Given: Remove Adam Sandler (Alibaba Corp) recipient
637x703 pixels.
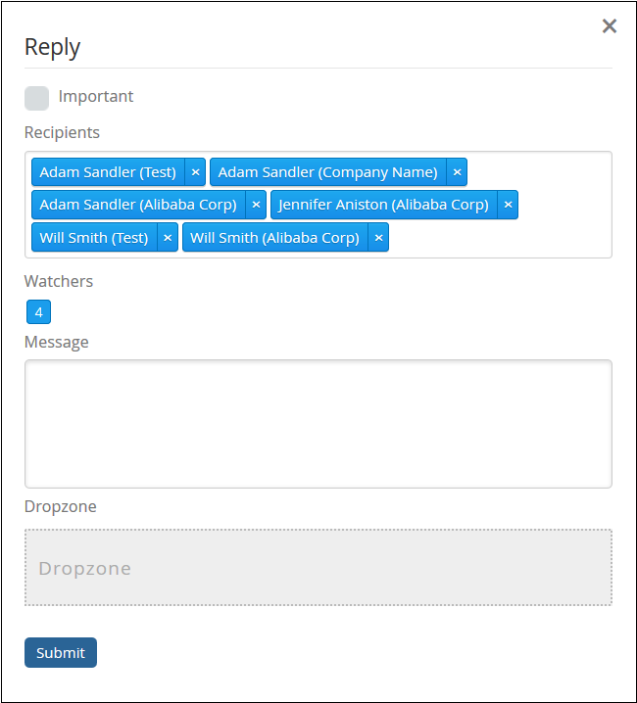Looking at the screenshot, I should tap(256, 205).
